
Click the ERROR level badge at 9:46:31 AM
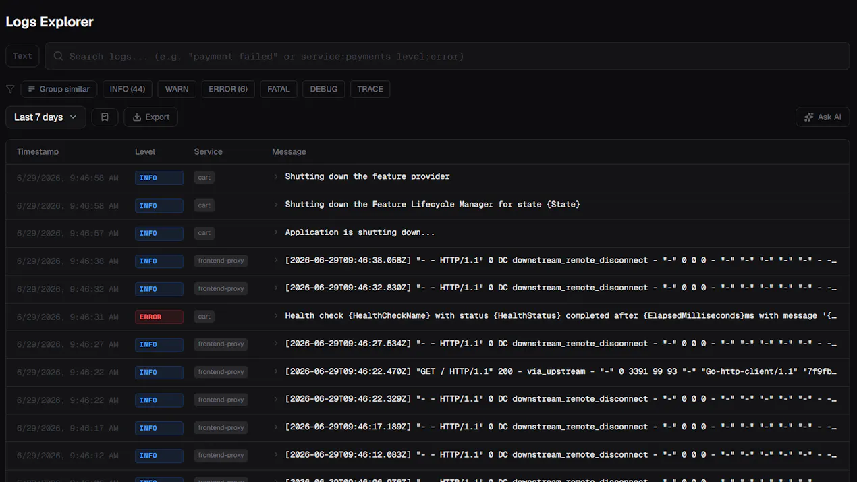coord(159,317)
